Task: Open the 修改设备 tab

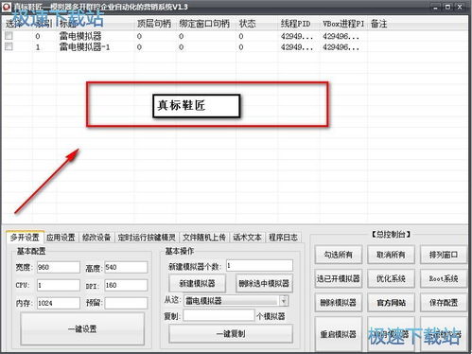Action: (x=96, y=238)
